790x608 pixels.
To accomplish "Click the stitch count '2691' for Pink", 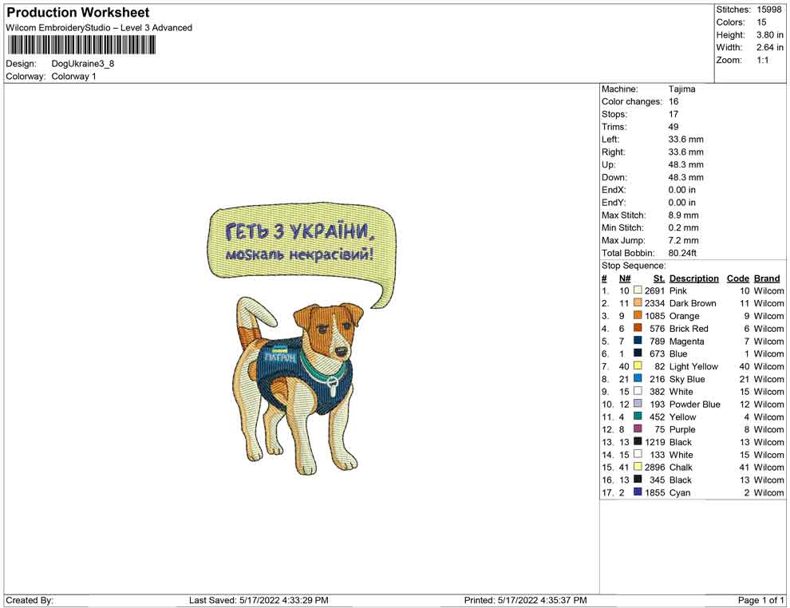I will [654, 290].
